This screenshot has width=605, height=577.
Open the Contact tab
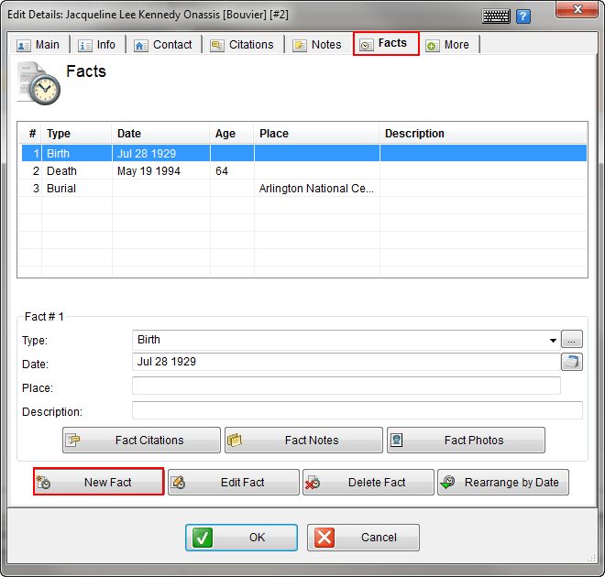(x=163, y=45)
